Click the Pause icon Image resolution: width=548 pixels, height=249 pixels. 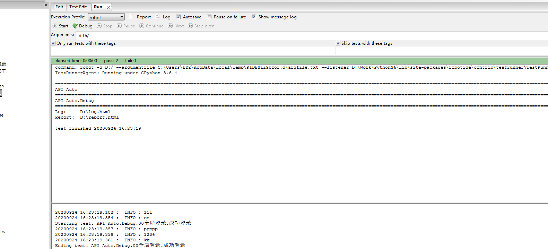(119, 26)
